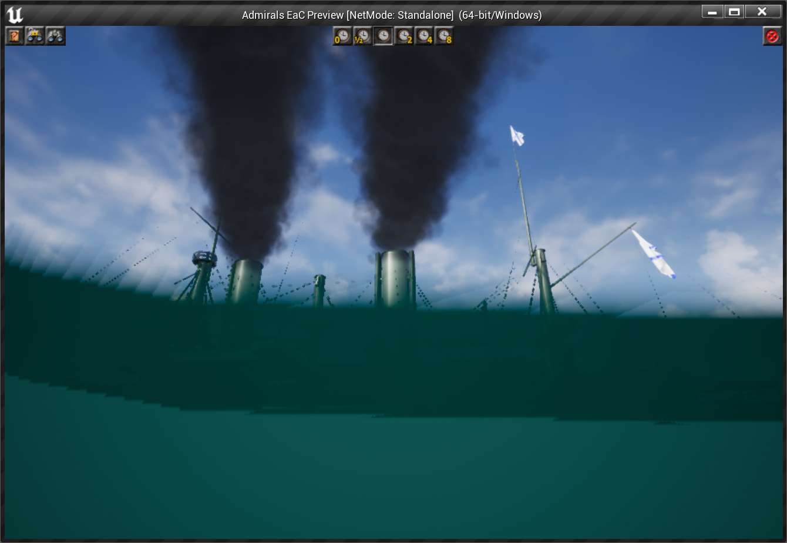Screen dimensions: 787x543
Task: Minimize the Admirals EaC Preview window
Action: (x=713, y=11)
